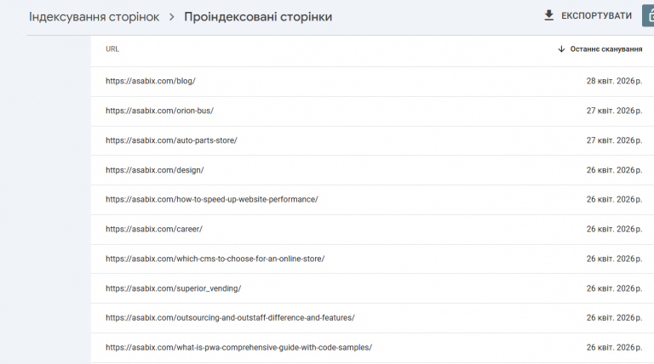Select the how-to-speed-up-website-performance URL row
Screen dimensions: 654x364
[372, 200]
